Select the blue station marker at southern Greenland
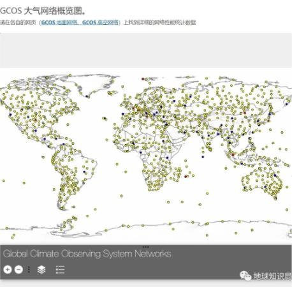Viewport: 292px width, 287px height. (x=87, y=96)
